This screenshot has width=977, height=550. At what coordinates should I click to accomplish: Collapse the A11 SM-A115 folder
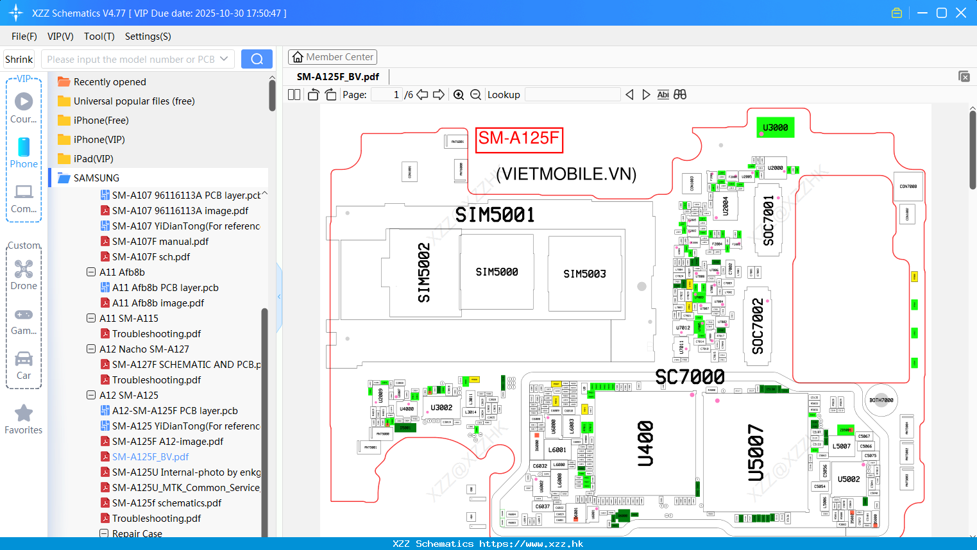(x=91, y=318)
